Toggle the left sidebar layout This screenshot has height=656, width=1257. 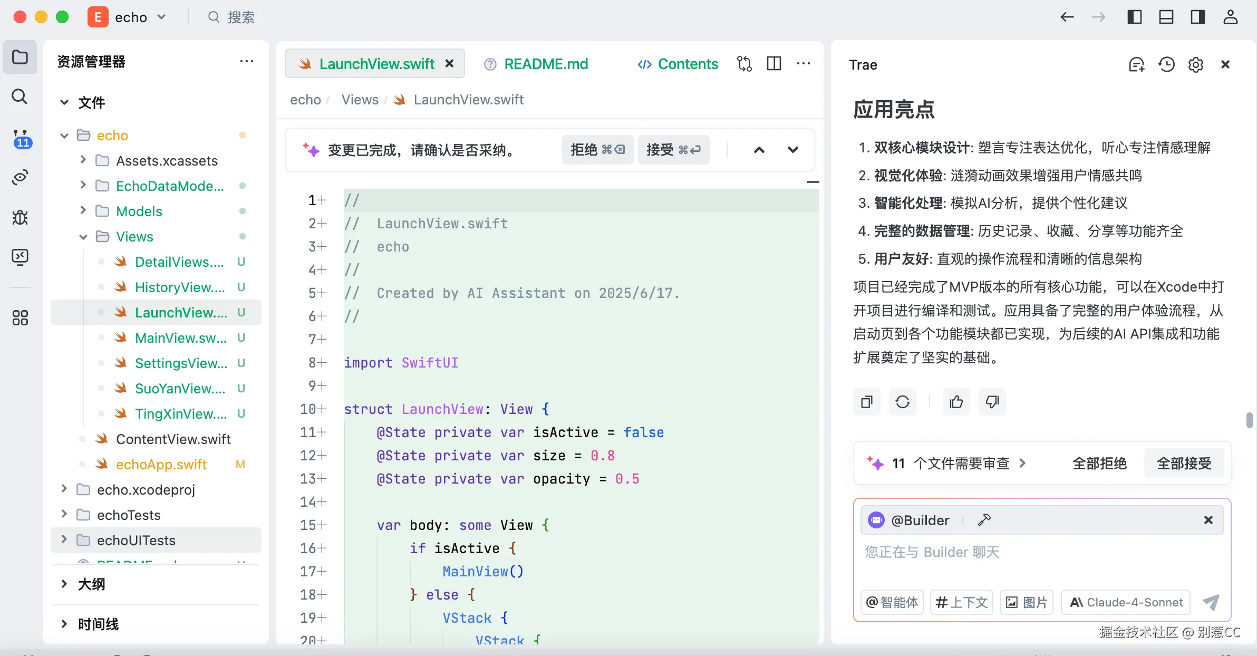(1134, 17)
